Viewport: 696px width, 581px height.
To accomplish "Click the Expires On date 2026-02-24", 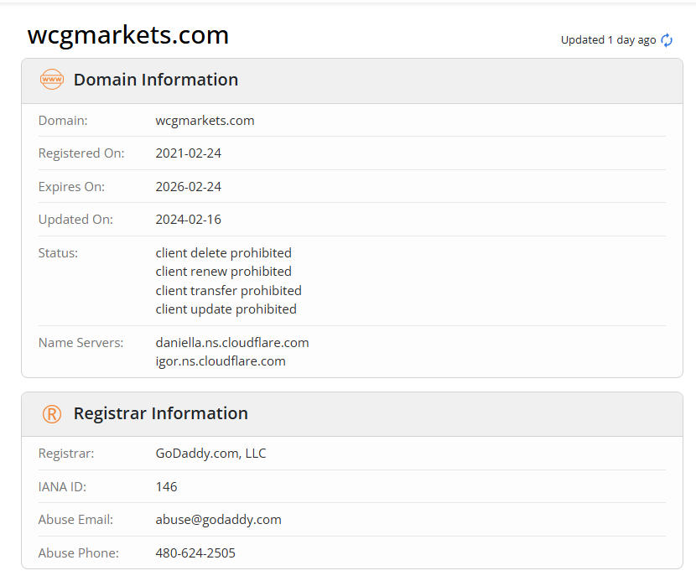I will coord(189,186).
